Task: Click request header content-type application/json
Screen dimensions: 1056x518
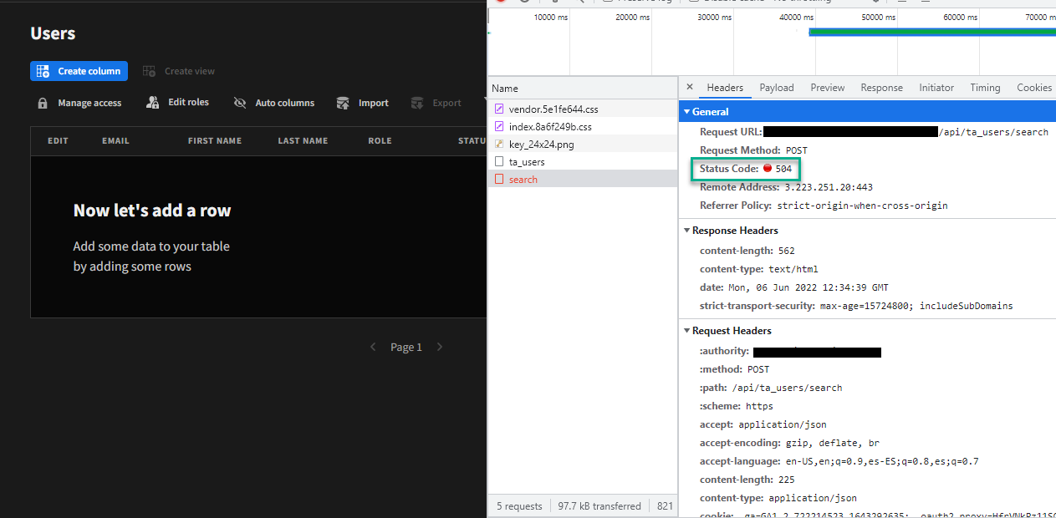Action: click(x=778, y=498)
